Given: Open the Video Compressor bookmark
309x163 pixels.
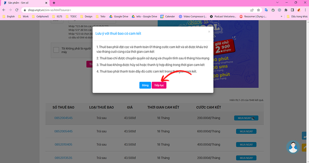Looking at the screenshot, I should click(x=193, y=17).
